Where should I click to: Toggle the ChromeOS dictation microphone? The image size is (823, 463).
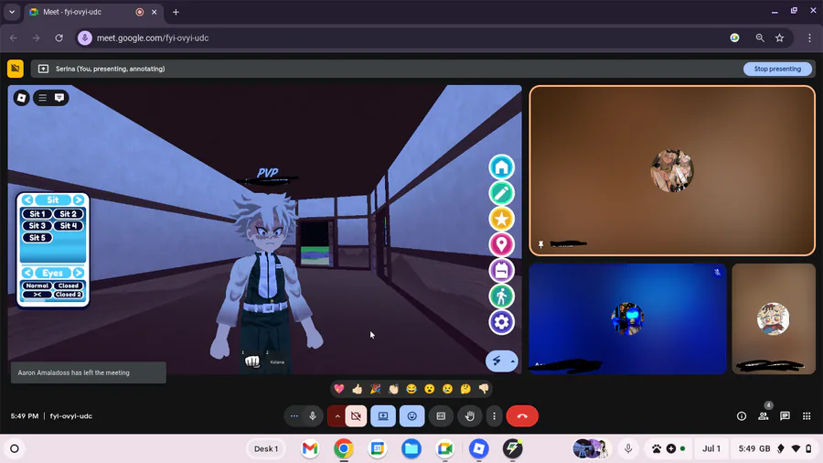(628, 449)
